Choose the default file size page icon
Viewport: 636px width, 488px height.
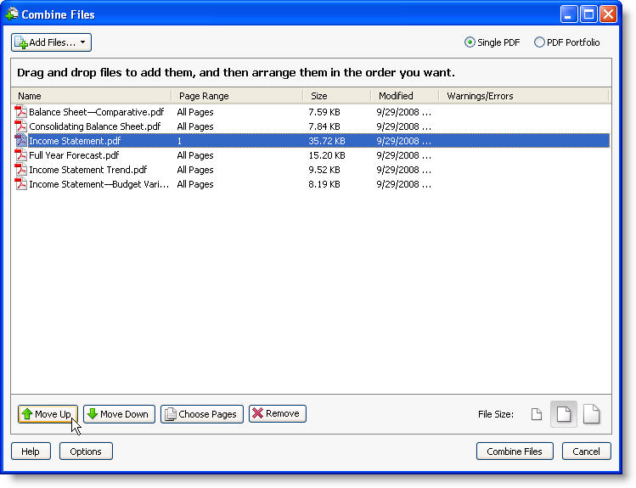pos(563,414)
